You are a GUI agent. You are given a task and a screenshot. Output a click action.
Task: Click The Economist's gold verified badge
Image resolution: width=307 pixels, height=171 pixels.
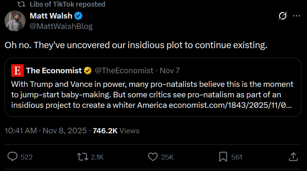tap(87, 70)
